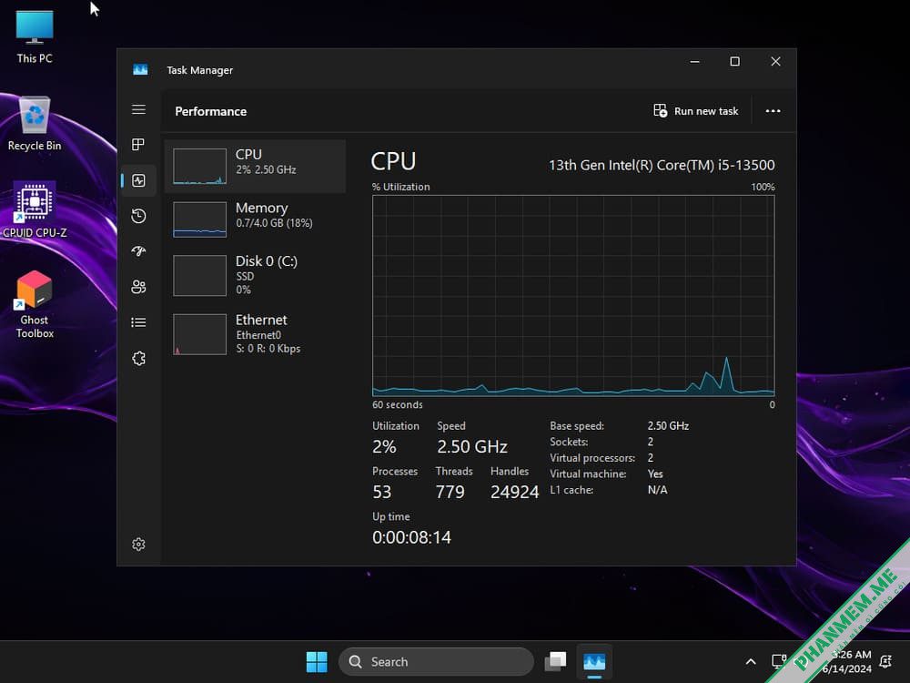Click the Processes count 53
Viewport: 910px width, 683px height.
pos(382,492)
